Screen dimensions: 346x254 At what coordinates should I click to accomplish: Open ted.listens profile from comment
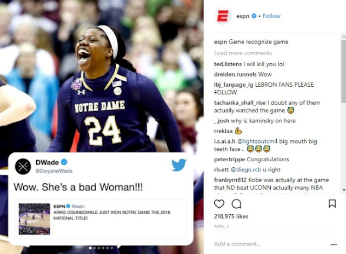[228, 64]
